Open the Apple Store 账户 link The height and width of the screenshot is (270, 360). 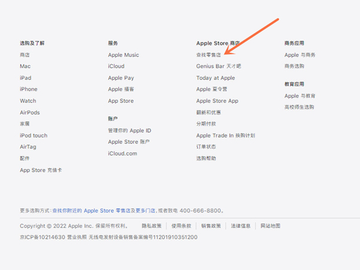tap(129, 142)
